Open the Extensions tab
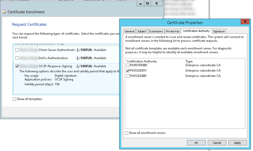253x151 pixels. [x=156, y=31]
